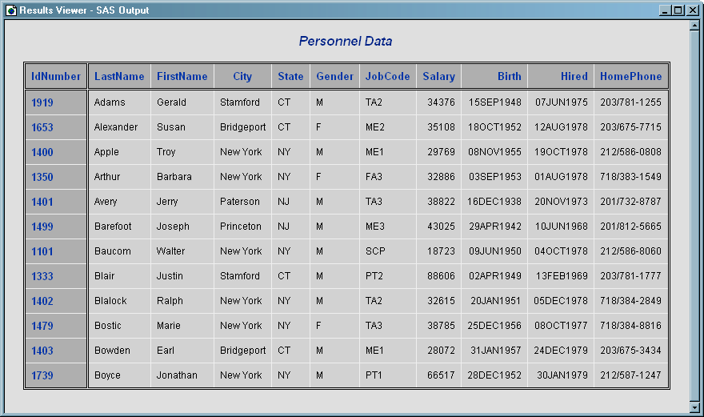The image size is (704, 417).
Task: Click the Gender column header
Action: (x=334, y=76)
